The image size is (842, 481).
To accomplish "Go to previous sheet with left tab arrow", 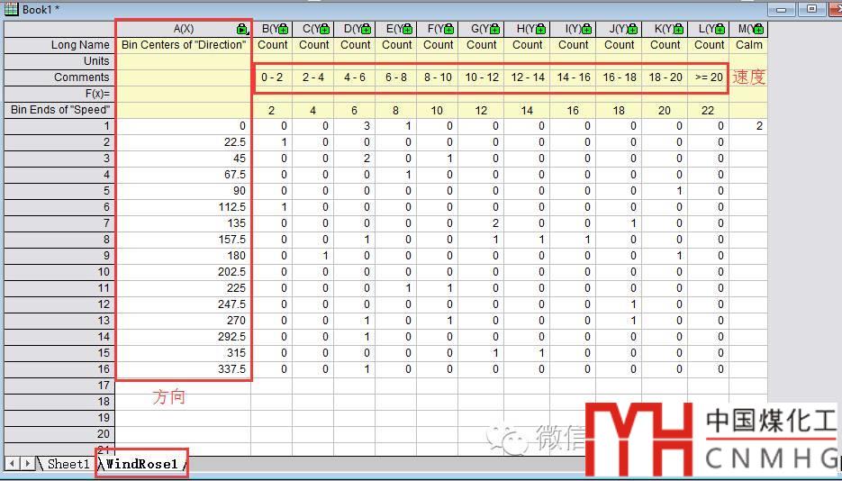I will (13, 463).
